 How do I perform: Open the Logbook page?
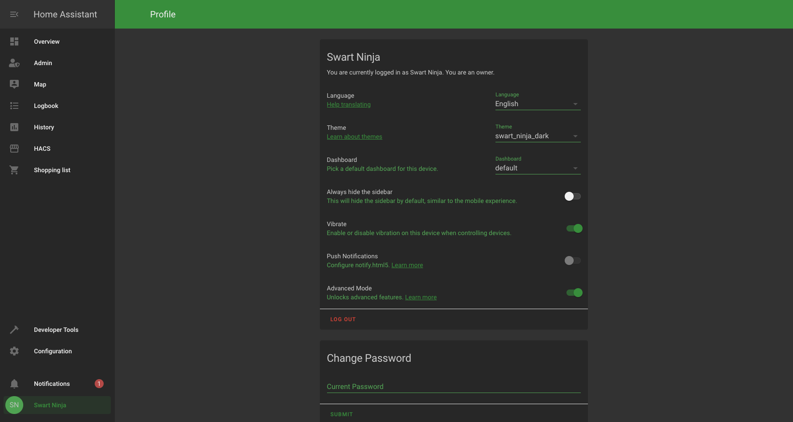[x=57, y=106]
